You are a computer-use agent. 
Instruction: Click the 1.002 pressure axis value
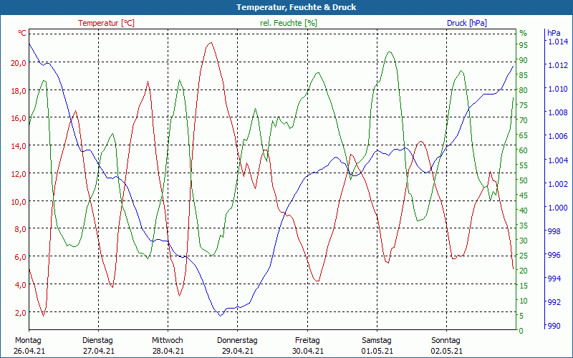click(559, 184)
